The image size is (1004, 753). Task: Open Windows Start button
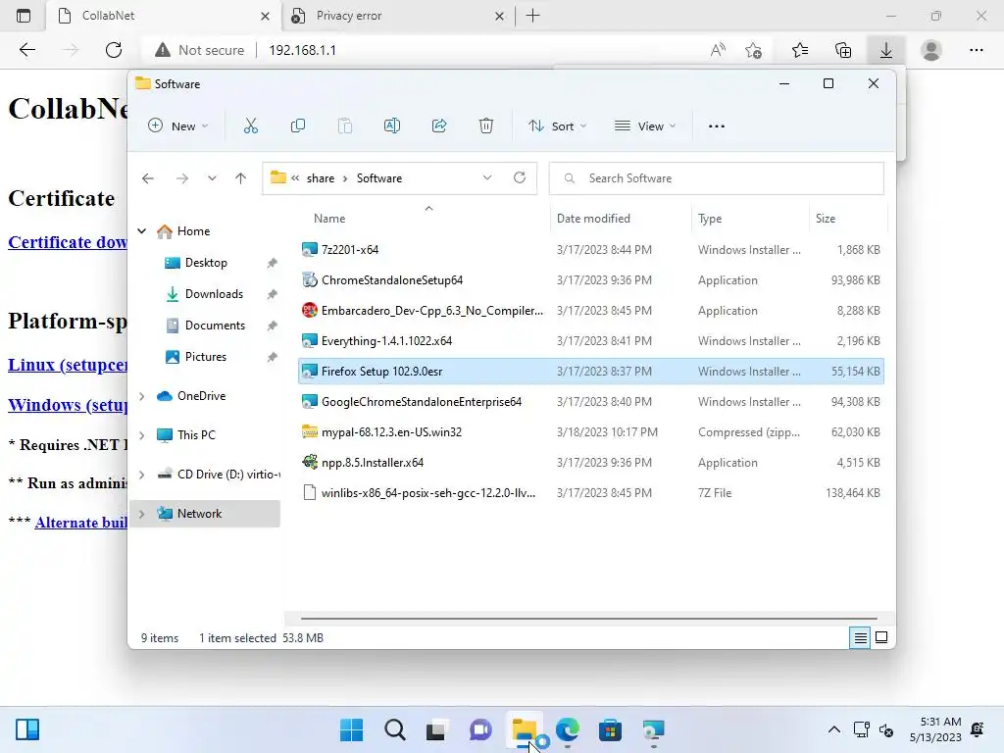coord(351,729)
